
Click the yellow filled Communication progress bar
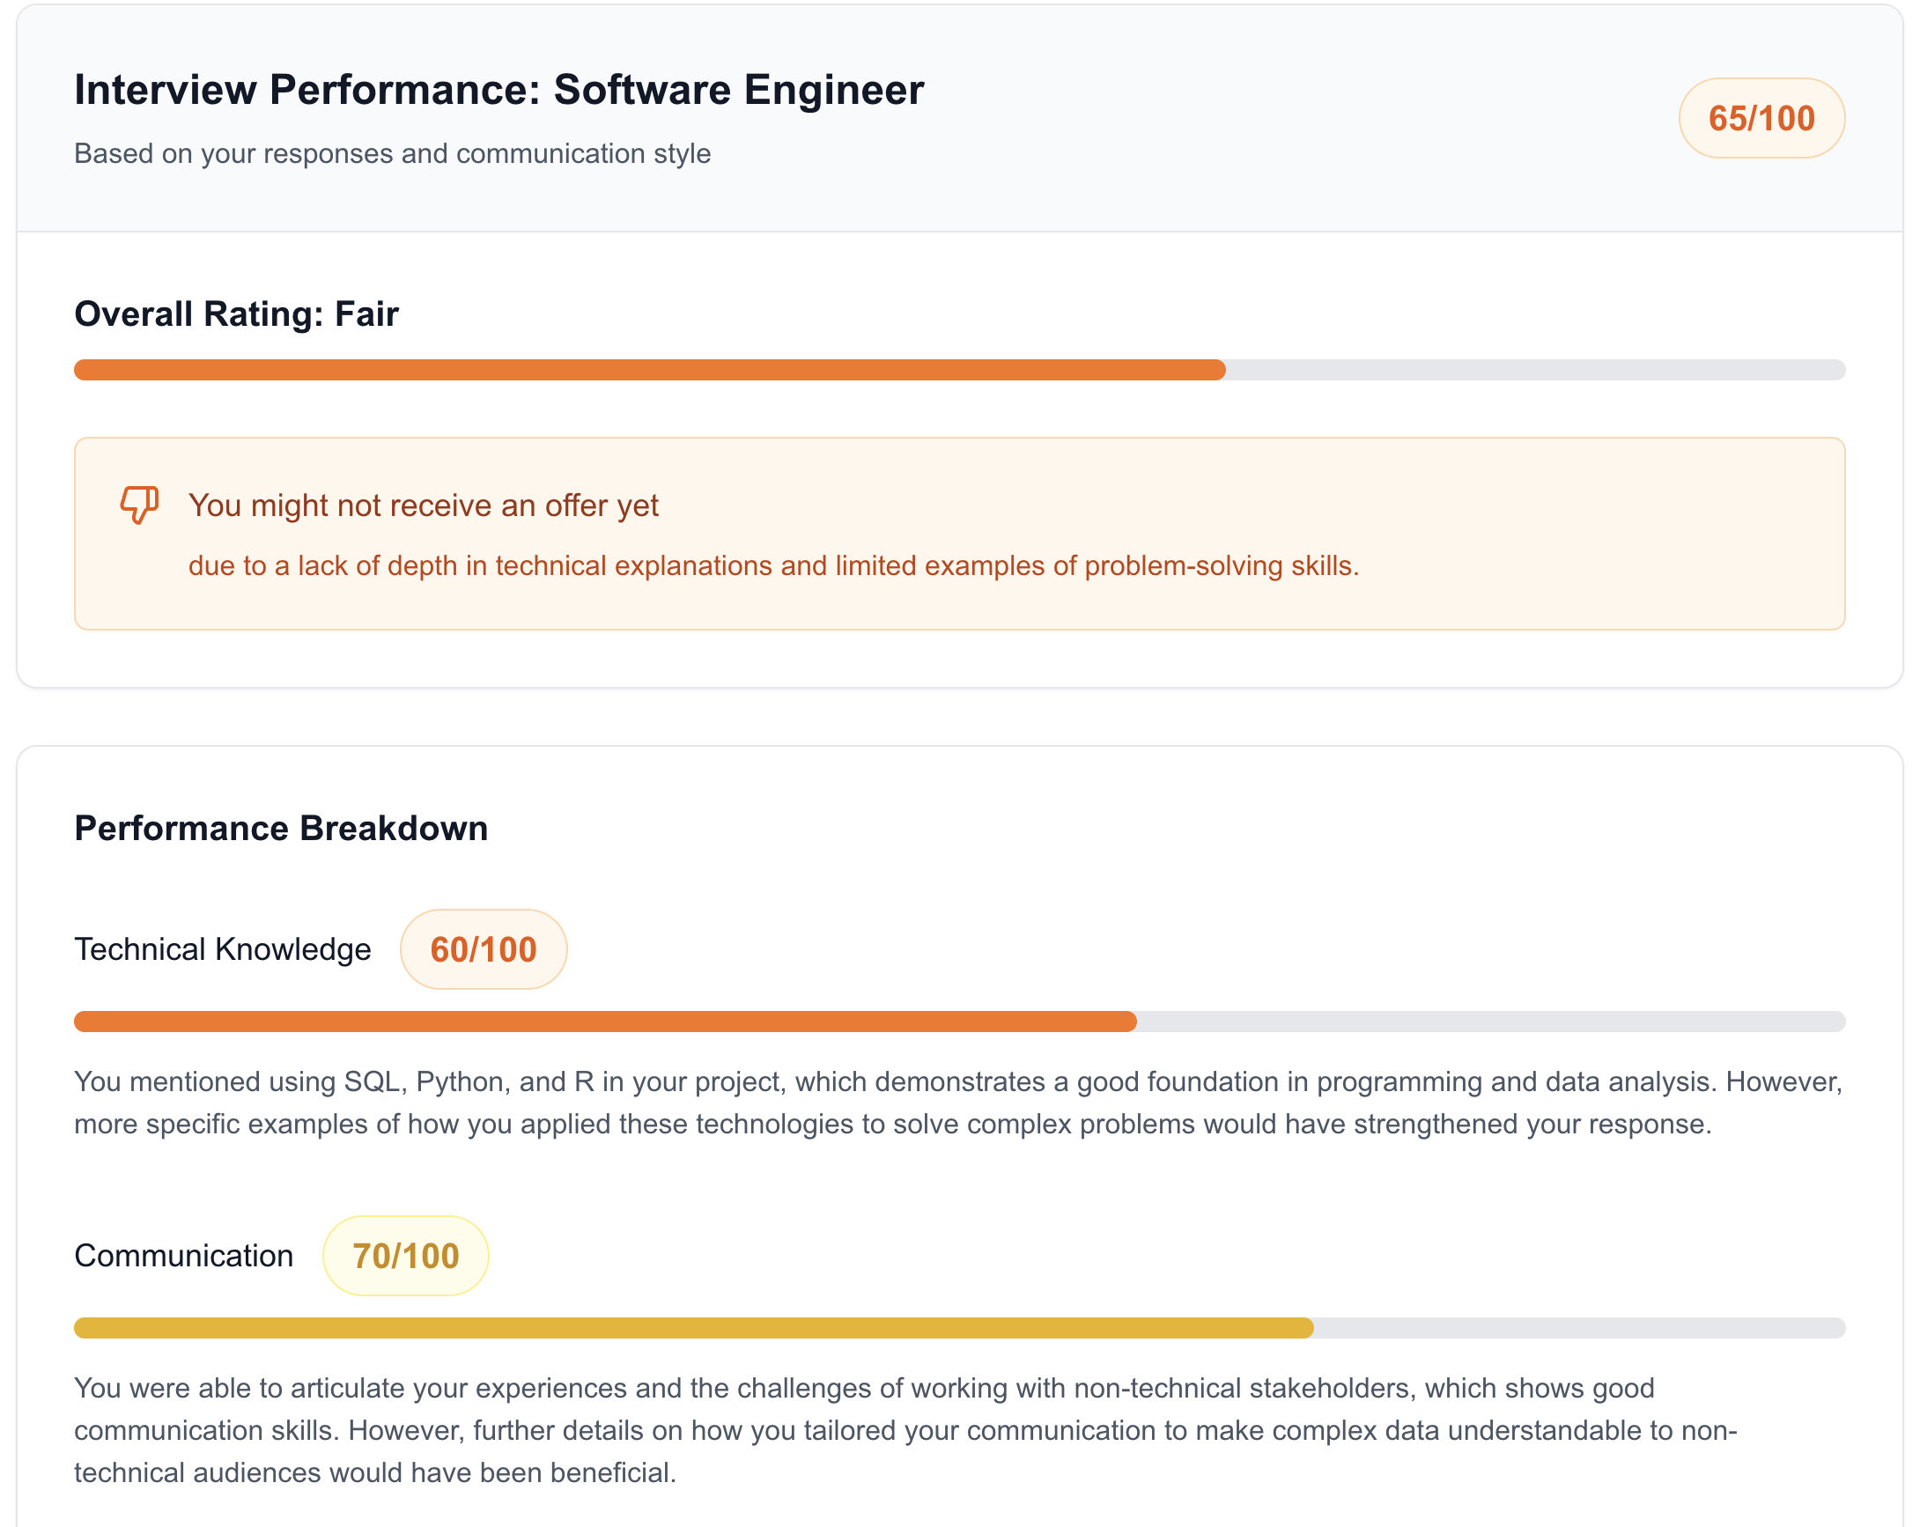tap(693, 1328)
